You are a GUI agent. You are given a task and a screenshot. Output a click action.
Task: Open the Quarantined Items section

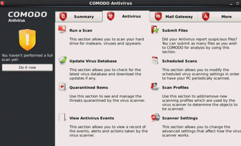tap(89, 88)
